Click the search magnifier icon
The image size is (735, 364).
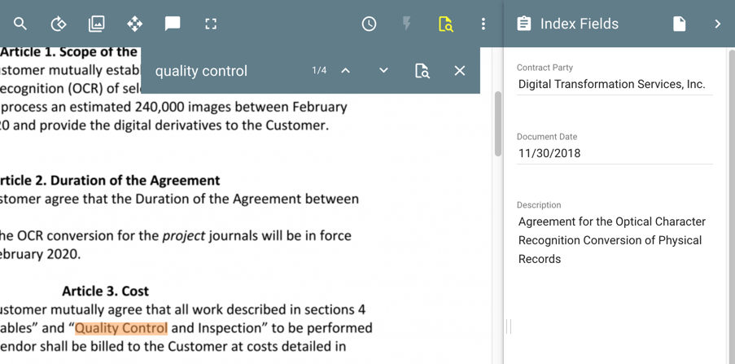point(20,24)
